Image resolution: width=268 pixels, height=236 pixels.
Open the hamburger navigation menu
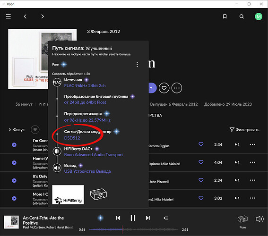point(8,17)
